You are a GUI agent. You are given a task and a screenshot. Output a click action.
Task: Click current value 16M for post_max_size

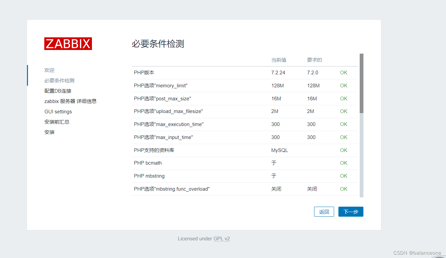pos(276,99)
